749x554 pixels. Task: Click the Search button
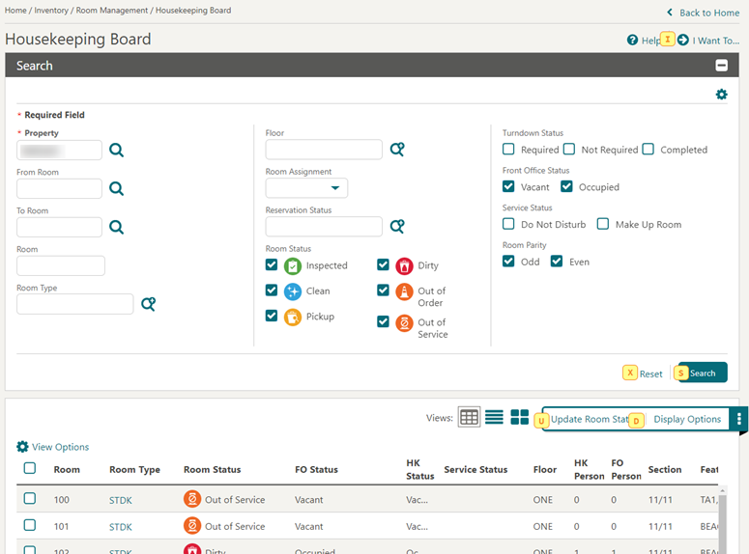click(x=702, y=373)
